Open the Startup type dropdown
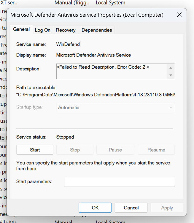The width and height of the screenshot is (194, 223). coord(115,107)
